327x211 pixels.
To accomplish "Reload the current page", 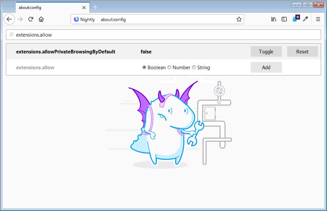I will click(31, 19).
